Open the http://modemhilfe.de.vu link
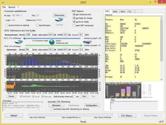Viewport: 166px width, 125px height. click(x=71, y=117)
